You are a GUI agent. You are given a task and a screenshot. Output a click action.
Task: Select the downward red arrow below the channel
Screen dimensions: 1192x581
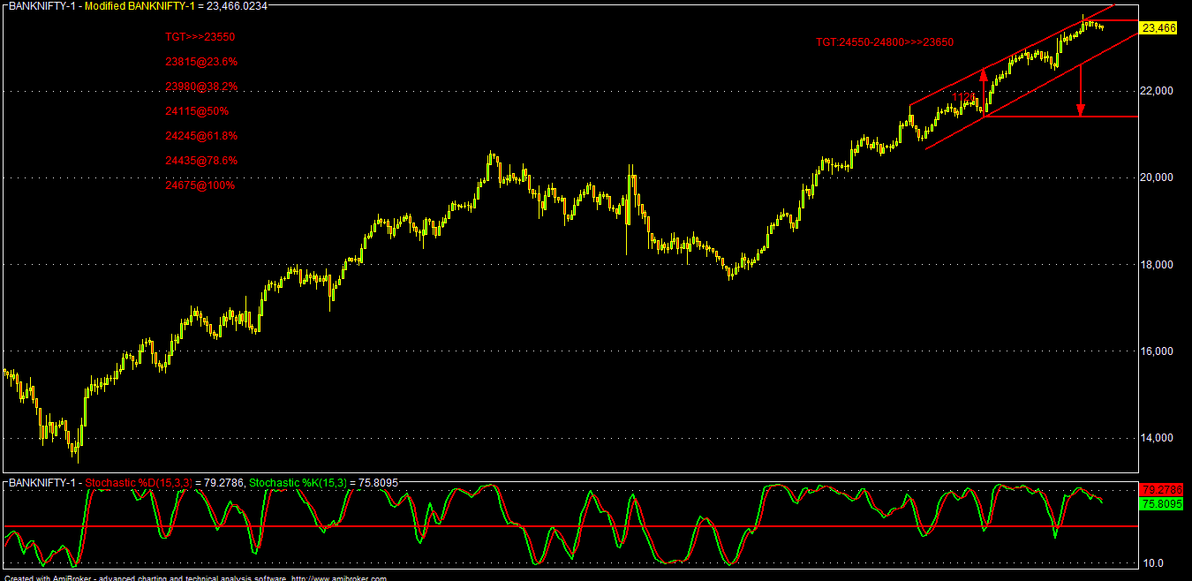[1081, 90]
